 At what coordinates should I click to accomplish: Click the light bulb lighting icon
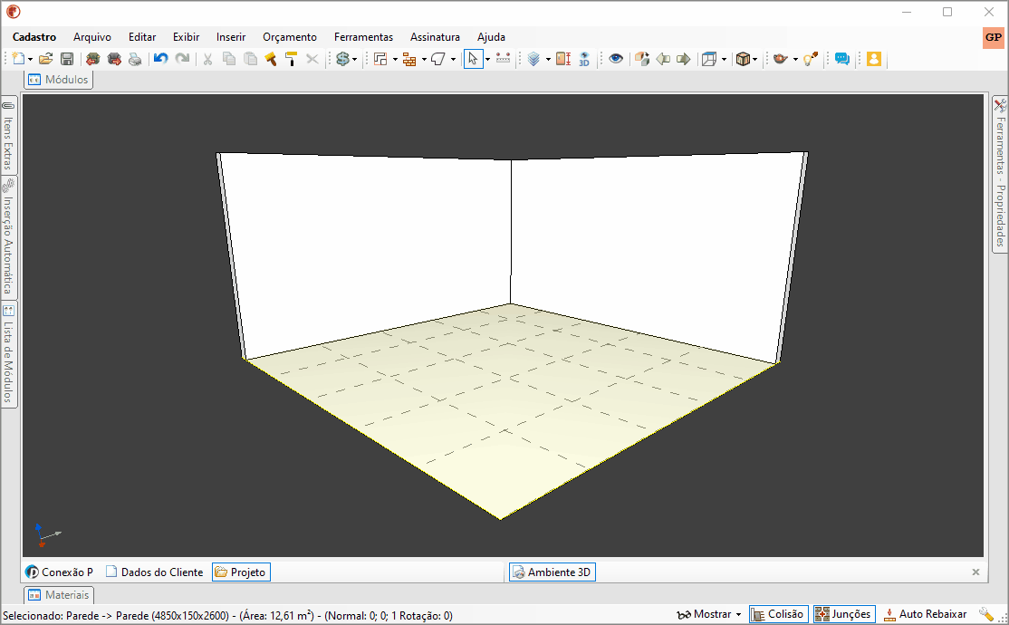click(810, 59)
